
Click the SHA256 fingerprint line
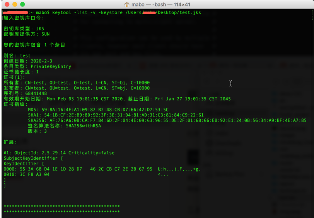[167, 120]
